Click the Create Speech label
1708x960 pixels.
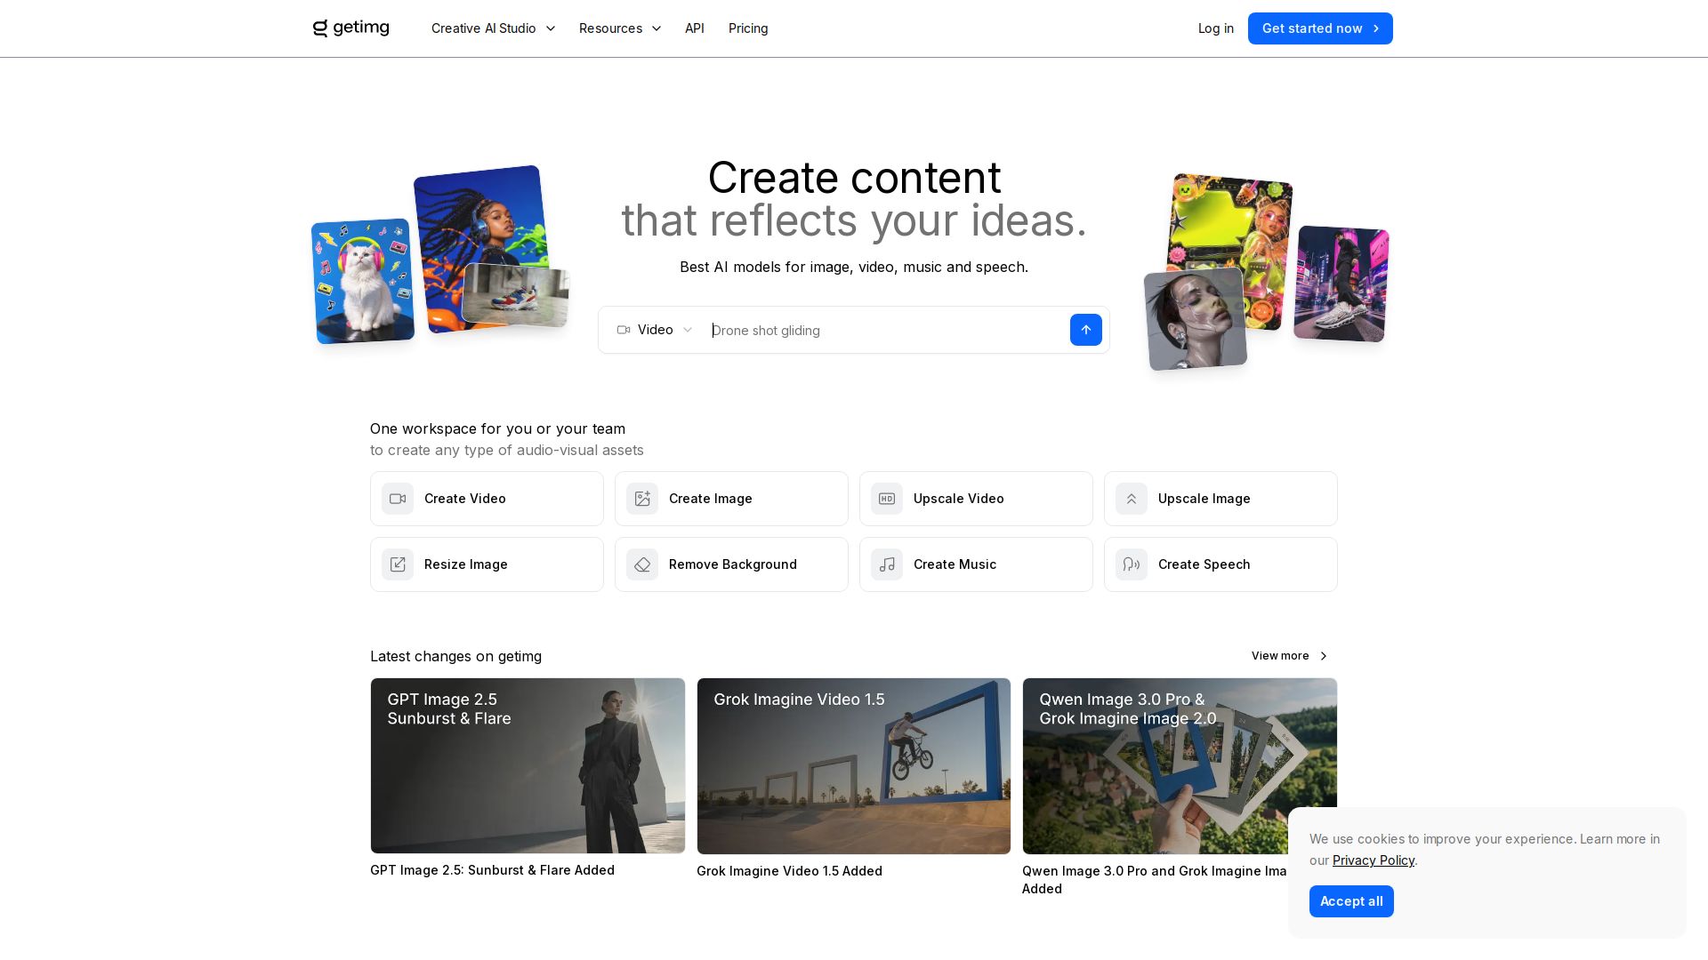(x=1204, y=564)
